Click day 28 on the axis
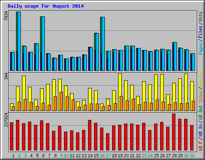 (x=174, y=156)
